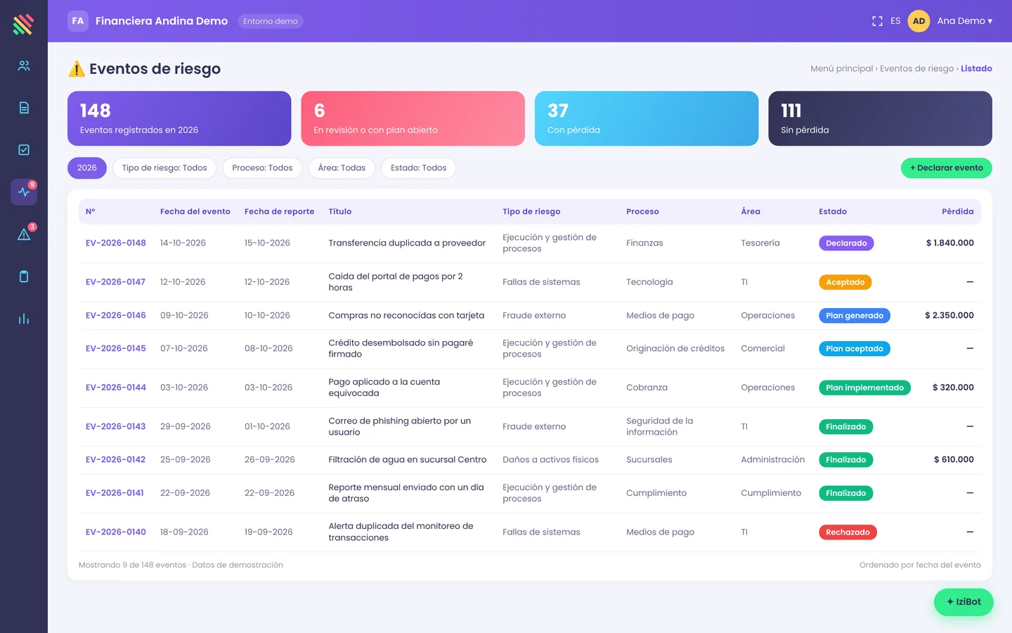Open the document icon in sidebar

24,108
